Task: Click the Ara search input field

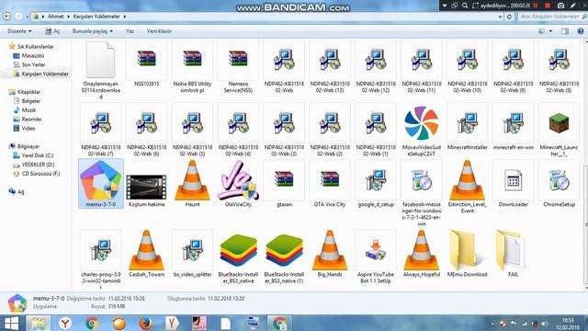Action: click(x=550, y=17)
